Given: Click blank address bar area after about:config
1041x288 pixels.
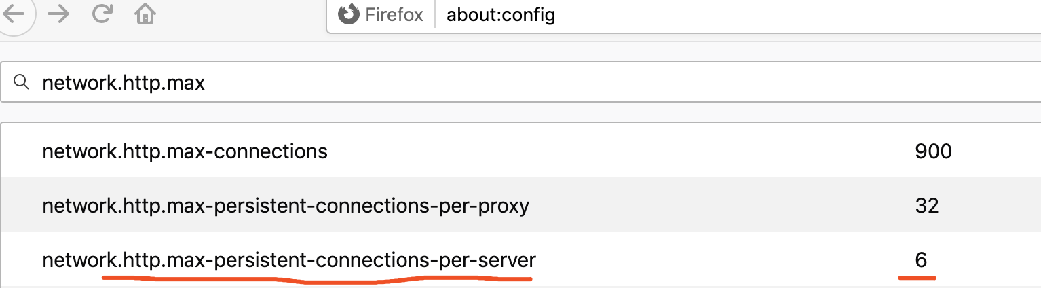Looking at the screenshot, I should point(780,15).
